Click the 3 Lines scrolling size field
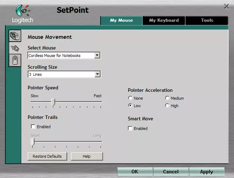Viewport: 234px width, 178px height. 64,74
